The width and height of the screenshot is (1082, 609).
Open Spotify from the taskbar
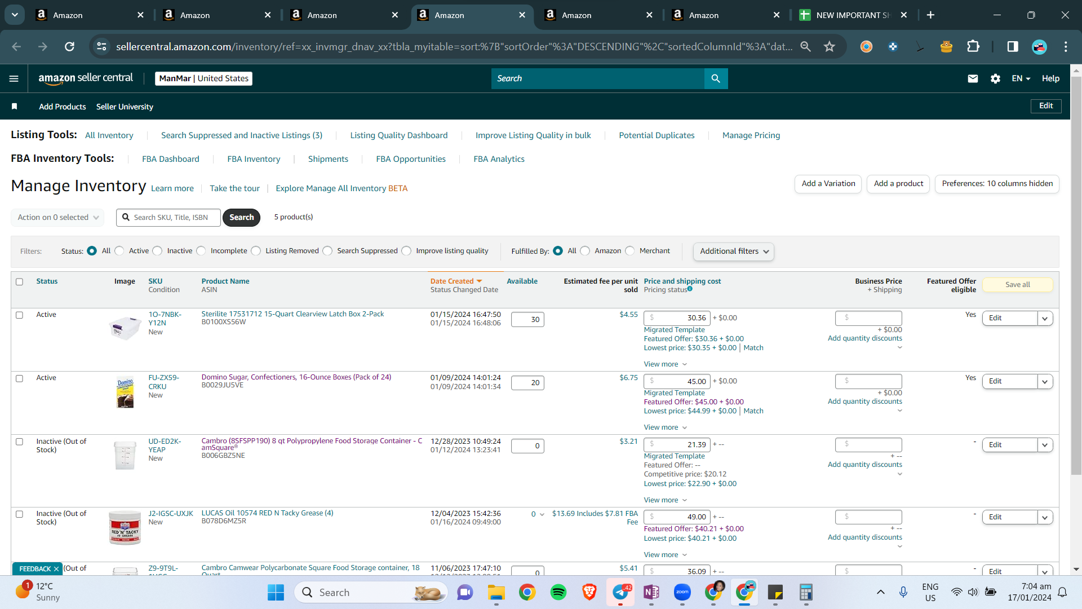[x=558, y=592]
